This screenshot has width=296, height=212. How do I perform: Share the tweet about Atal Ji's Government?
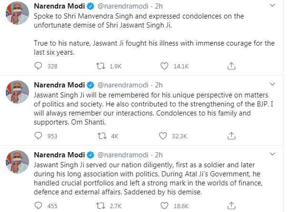click(x=231, y=206)
